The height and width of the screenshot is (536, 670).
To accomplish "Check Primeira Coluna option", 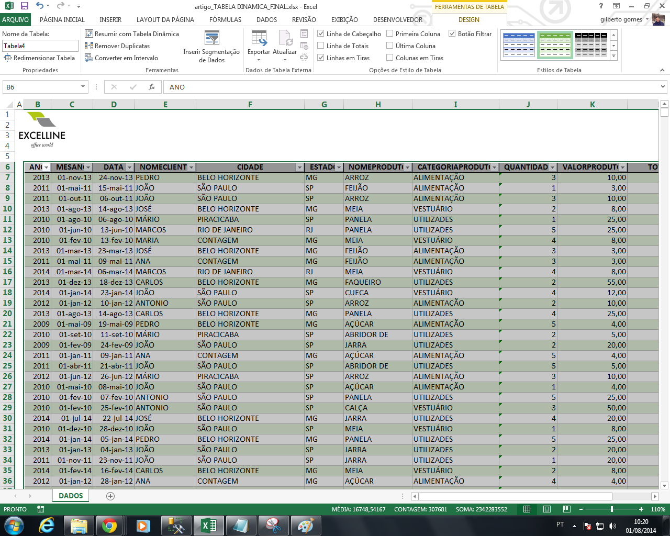I will (389, 33).
